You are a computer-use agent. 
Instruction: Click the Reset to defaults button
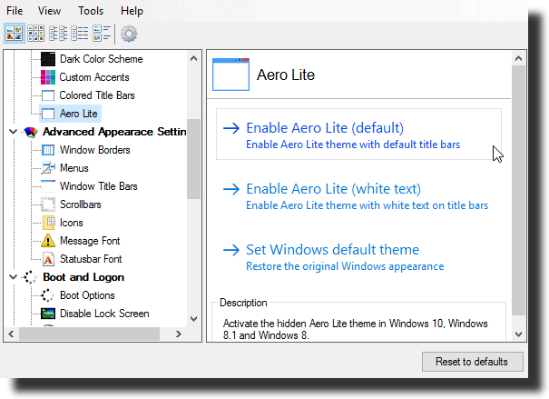pos(473,362)
